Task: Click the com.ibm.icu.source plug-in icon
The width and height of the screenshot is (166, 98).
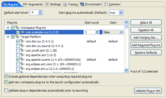Action: click(x=22, y=46)
